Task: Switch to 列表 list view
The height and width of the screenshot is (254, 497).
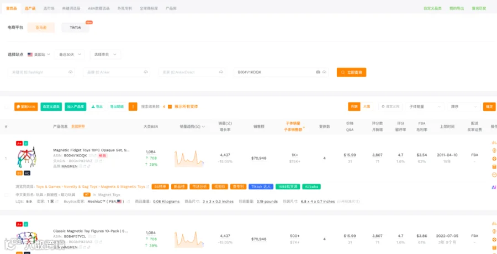Action: [x=354, y=106]
